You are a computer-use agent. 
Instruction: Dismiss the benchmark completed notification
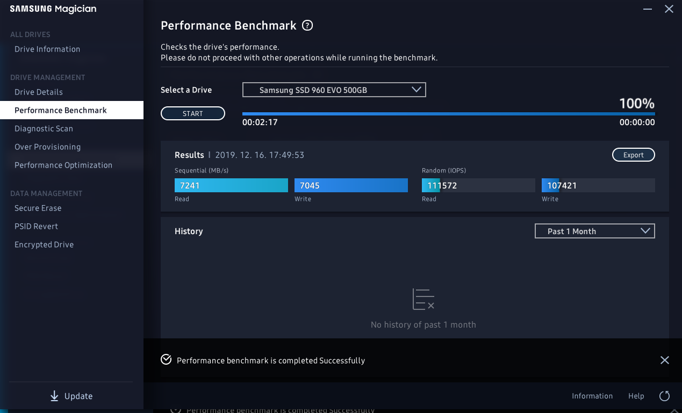(665, 360)
